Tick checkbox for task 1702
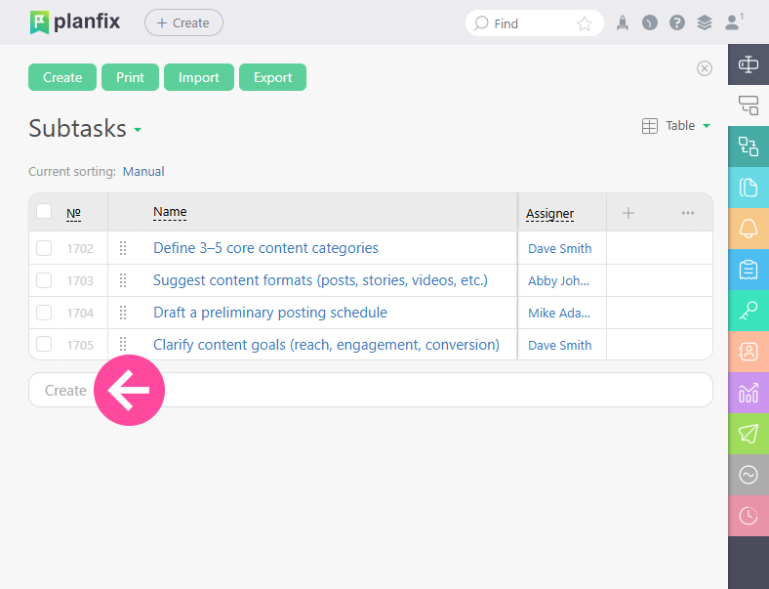The width and height of the screenshot is (769, 589). 44,248
